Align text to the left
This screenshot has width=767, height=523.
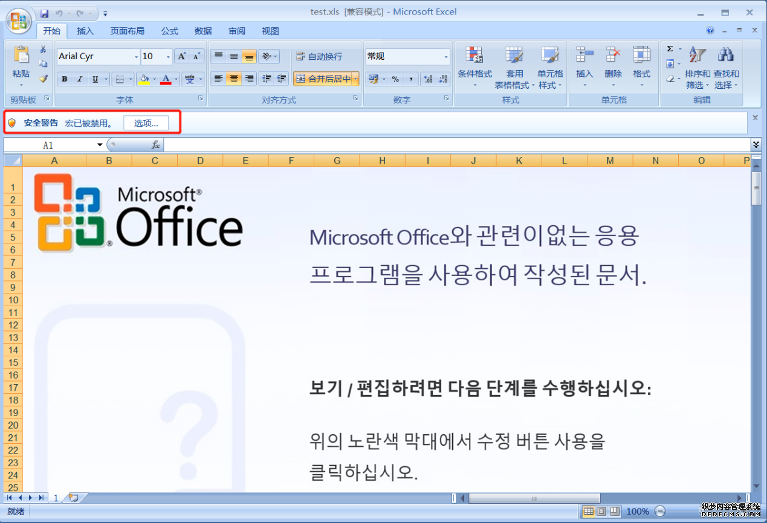[x=219, y=79]
